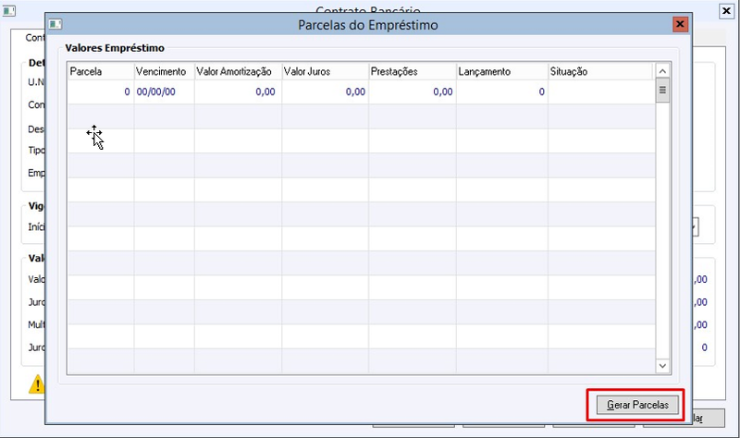Viewport: 740px width, 438px height.
Task: Select the Lançamento cell showing 0
Action: point(501,91)
